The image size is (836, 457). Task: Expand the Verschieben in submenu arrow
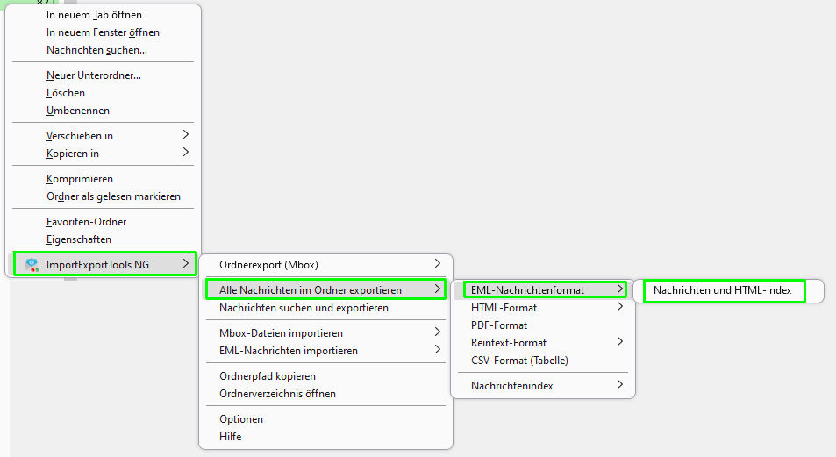[x=186, y=135]
